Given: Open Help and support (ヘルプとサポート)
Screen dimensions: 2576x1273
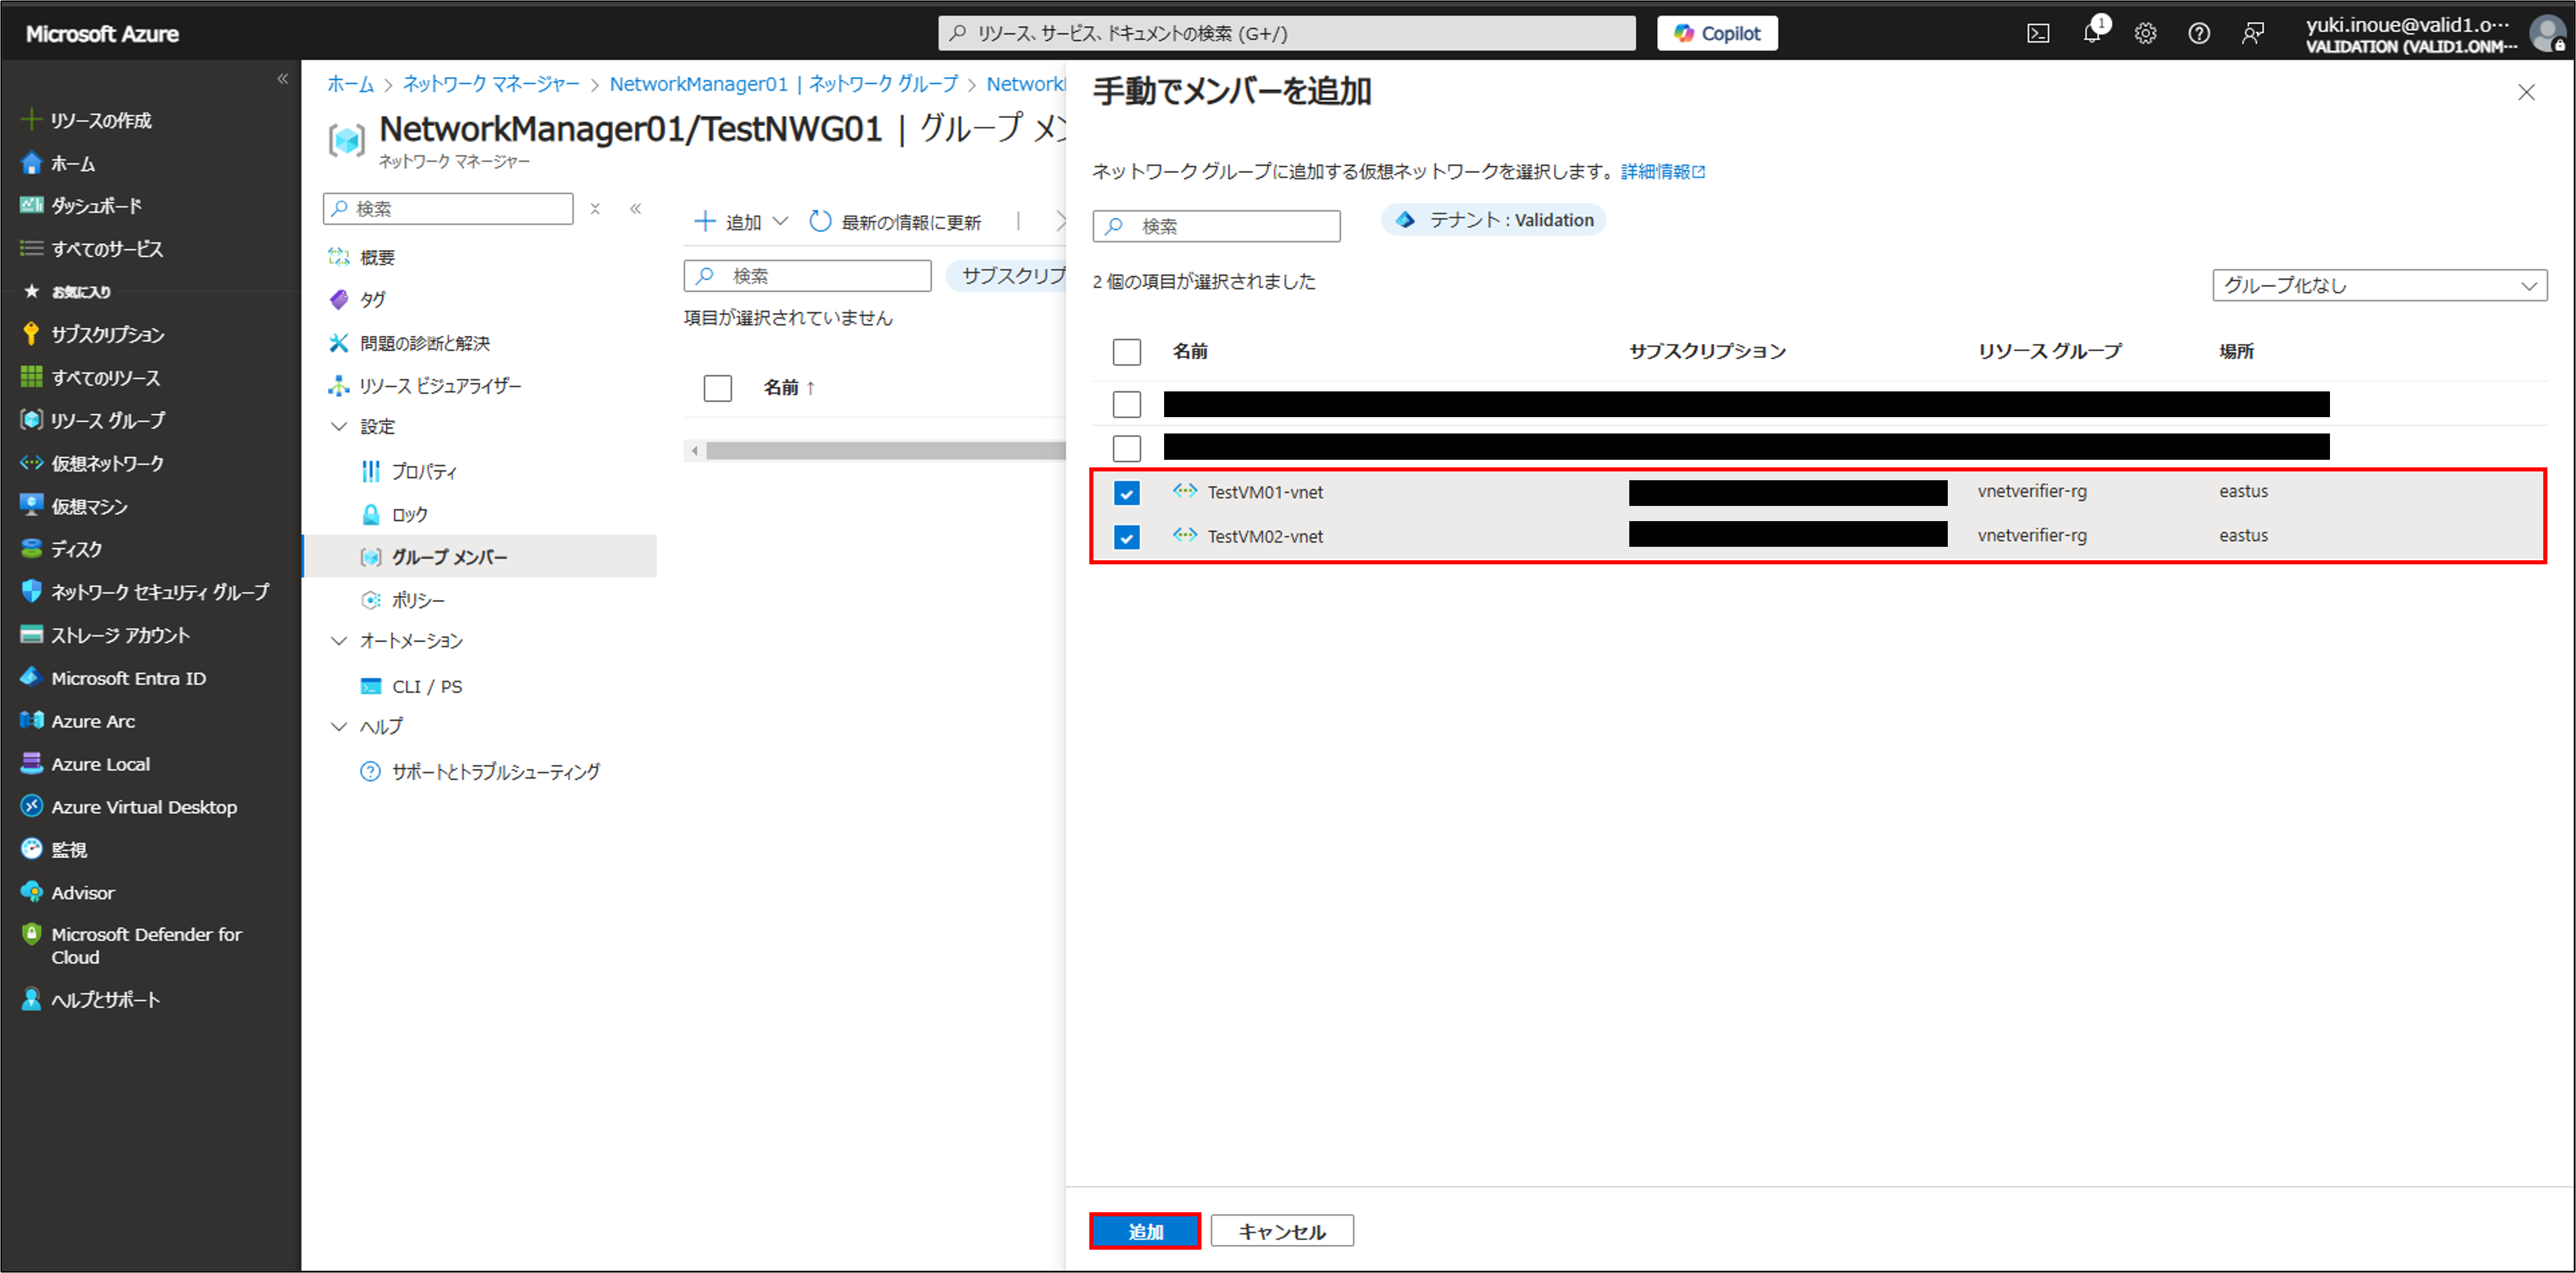Looking at the screenshot, I should click(90, 999).
